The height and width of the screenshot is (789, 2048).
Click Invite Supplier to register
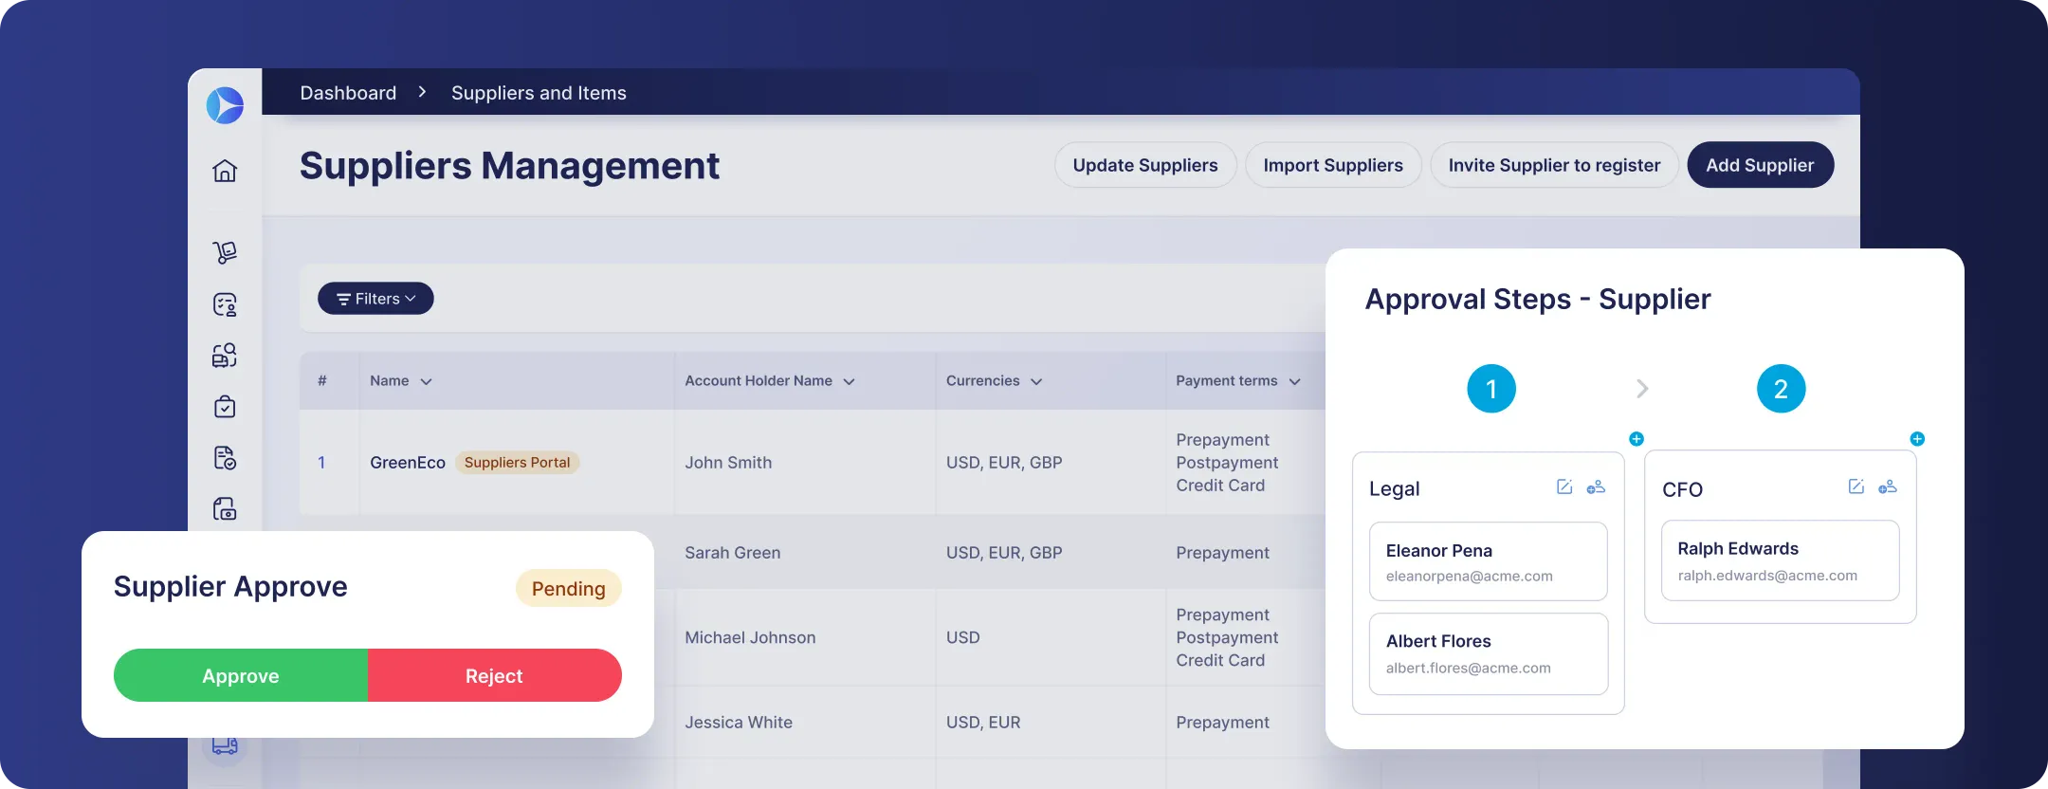coord(1555,165)
